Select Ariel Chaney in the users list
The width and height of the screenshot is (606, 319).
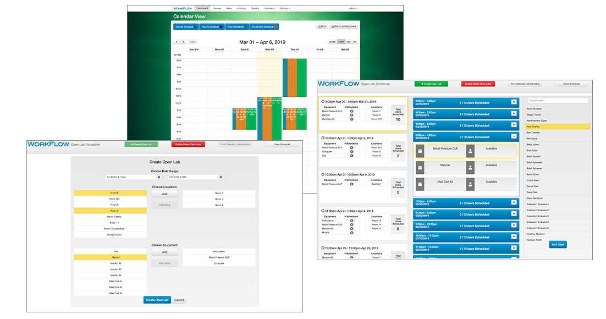[x=558, y=127]
